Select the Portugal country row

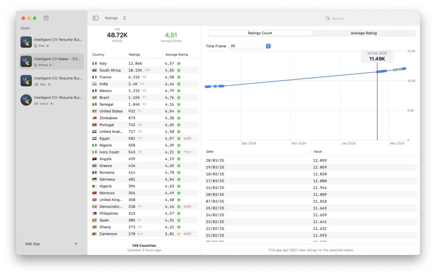pos(144,125)
